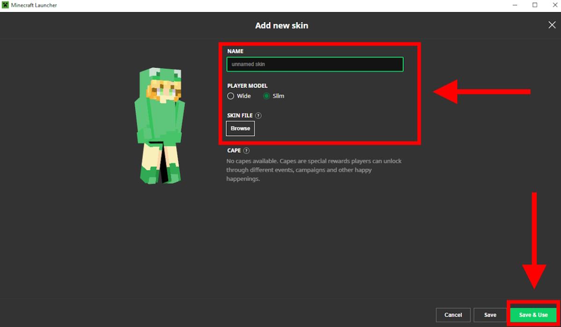
Task: Cancel adding the new skin
Action: pyautogui.click(x=453, y=315)
